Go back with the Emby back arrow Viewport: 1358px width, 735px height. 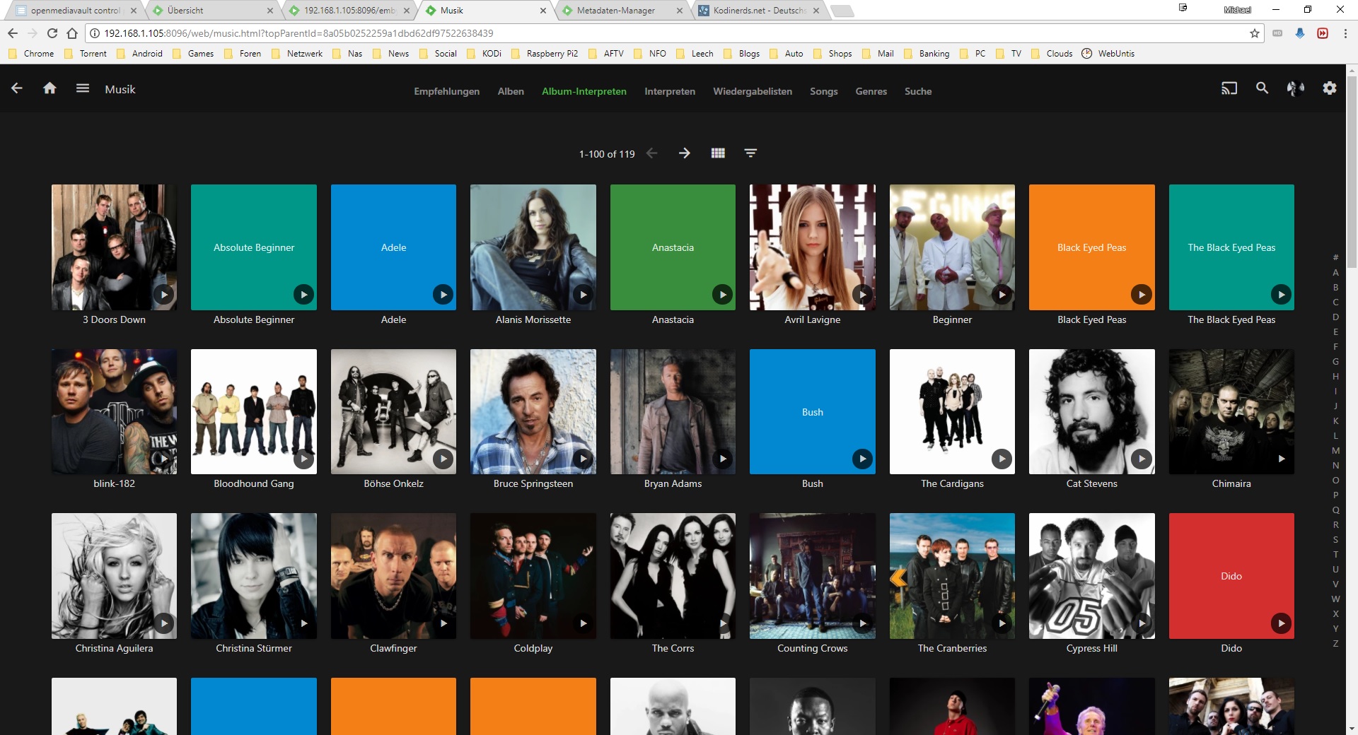tap(17, 88)
